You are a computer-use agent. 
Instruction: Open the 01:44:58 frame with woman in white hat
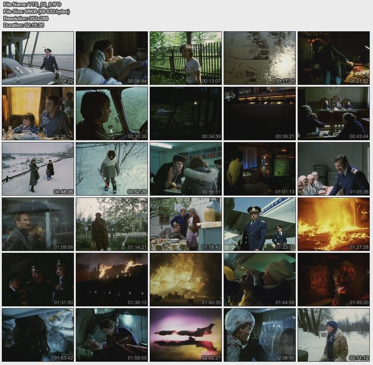tap(260, 280)
